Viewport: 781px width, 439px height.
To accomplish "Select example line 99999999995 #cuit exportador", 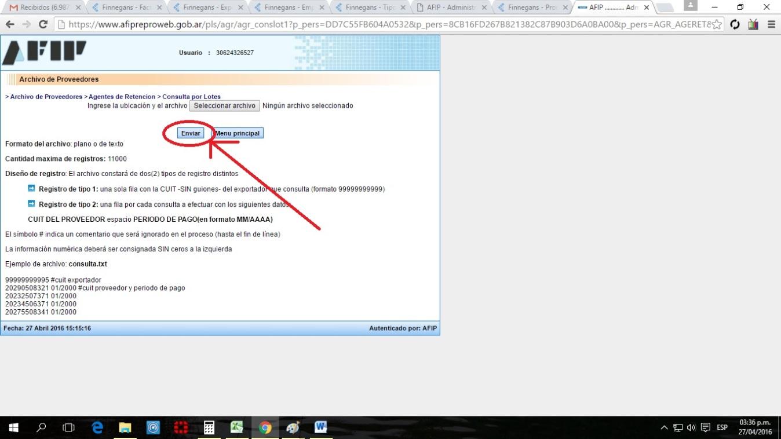I will (x=53, y=280).
